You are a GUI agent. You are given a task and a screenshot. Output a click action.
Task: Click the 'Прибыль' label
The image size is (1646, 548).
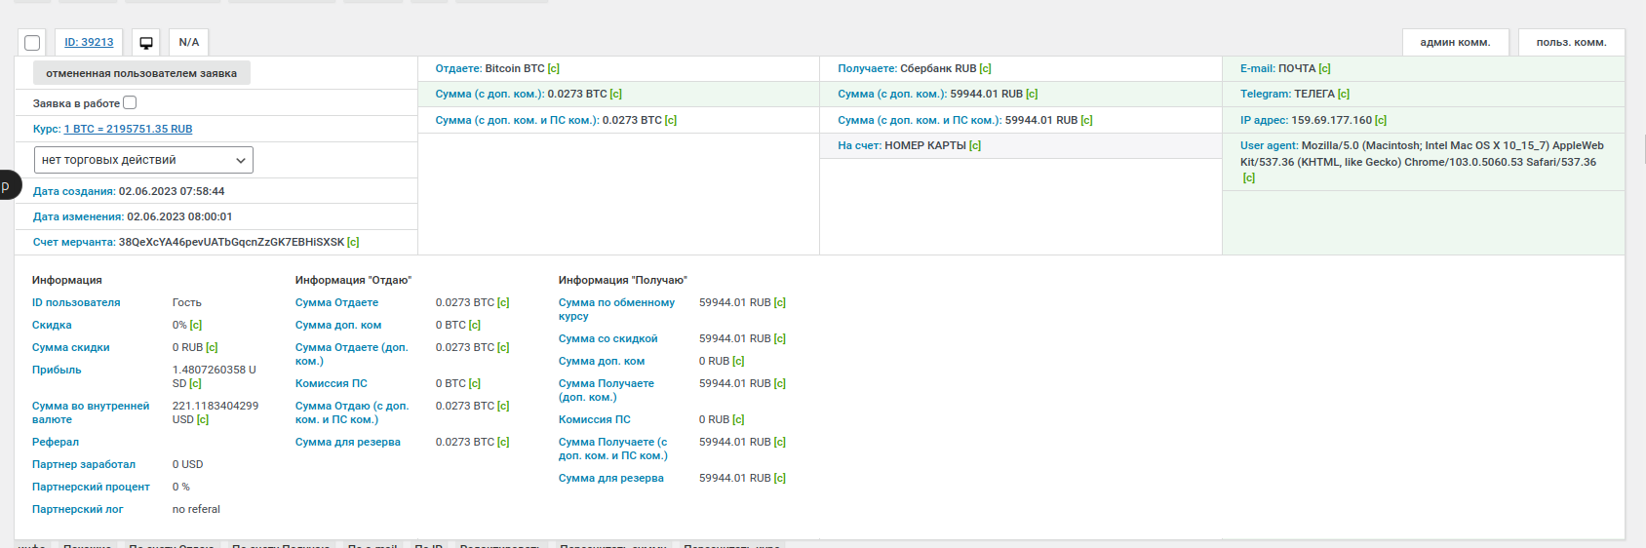pos(57,370)
